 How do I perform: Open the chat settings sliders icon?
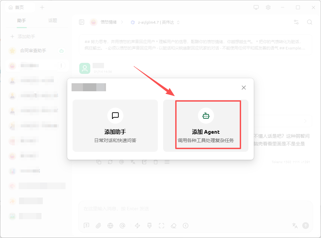[296, 22]
